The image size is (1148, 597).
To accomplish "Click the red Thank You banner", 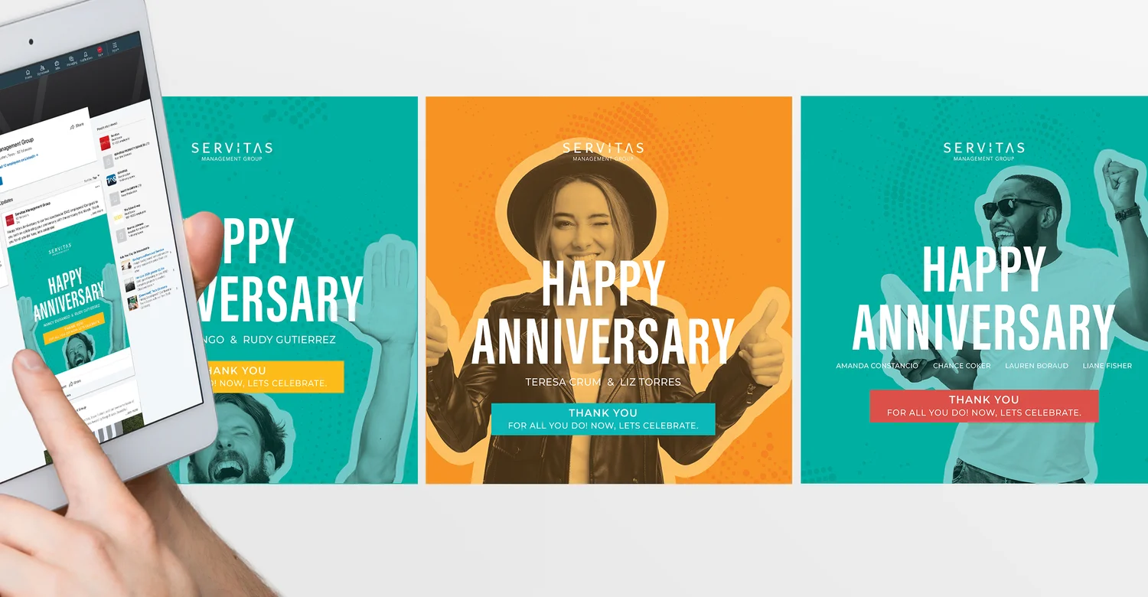I will click(983, 406).
